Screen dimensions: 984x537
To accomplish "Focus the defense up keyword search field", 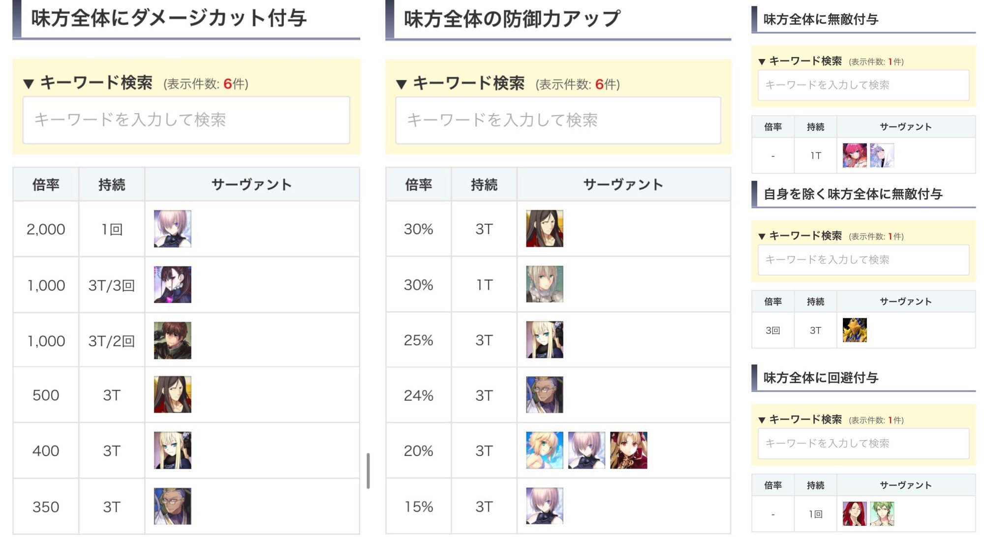I will (558, 120).
